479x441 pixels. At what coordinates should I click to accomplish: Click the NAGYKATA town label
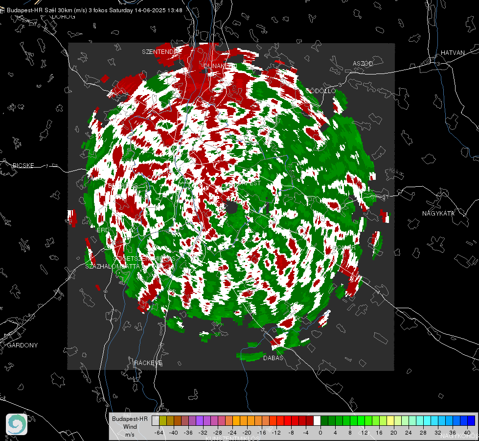[x=438, y=214]
